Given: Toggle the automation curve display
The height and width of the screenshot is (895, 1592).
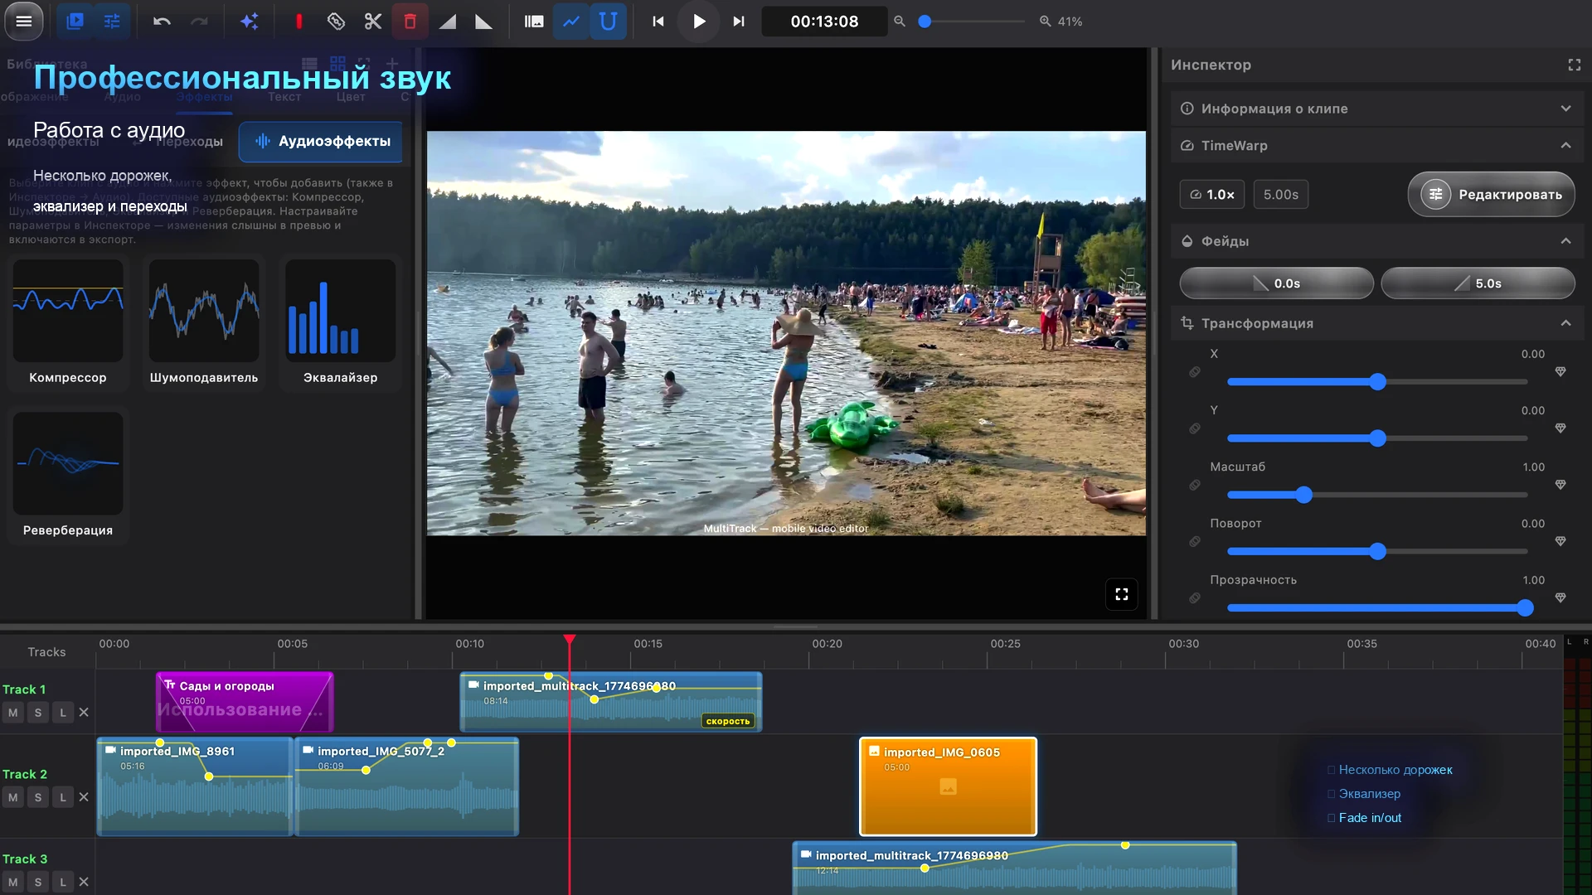Looking at the screenshot, I should [571, 22].
